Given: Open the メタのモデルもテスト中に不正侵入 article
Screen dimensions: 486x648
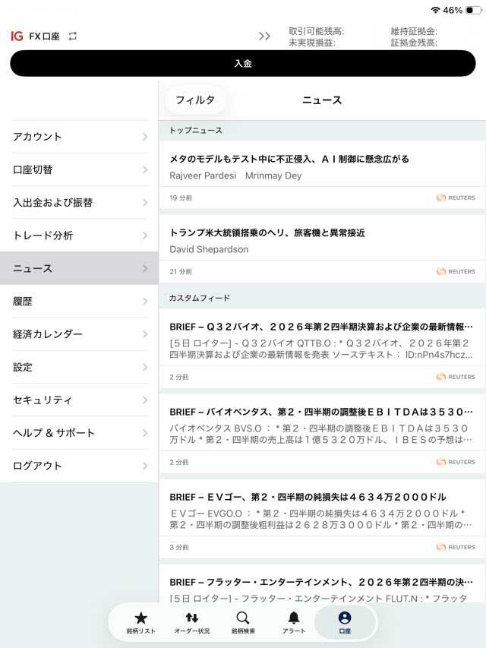Looking at the screenshot, I should point(322,175).
